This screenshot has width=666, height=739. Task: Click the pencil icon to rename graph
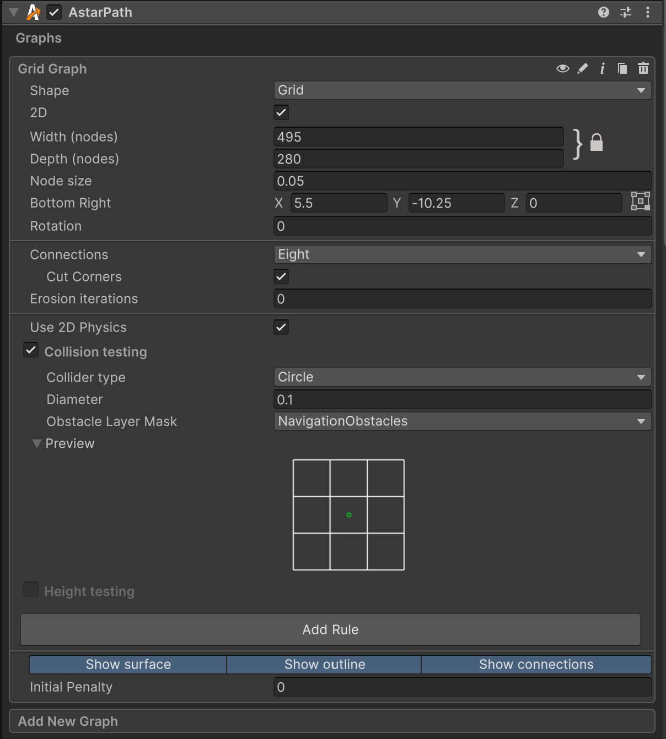point(582,68)
